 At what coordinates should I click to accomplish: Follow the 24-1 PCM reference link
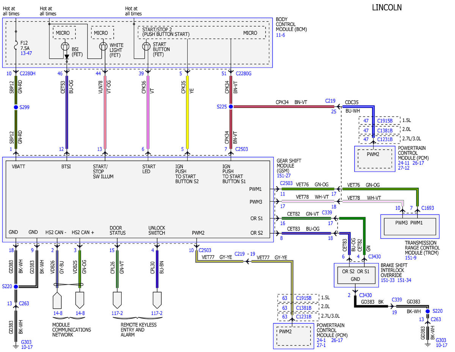pyautogui.click(x=322, y=340)
